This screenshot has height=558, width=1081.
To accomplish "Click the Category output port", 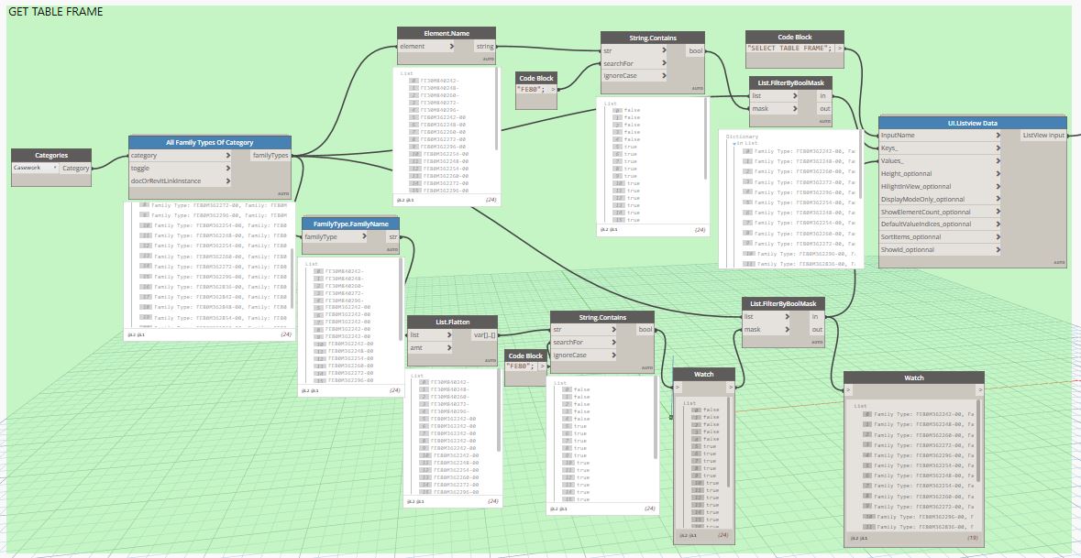I will pos(75,168).
